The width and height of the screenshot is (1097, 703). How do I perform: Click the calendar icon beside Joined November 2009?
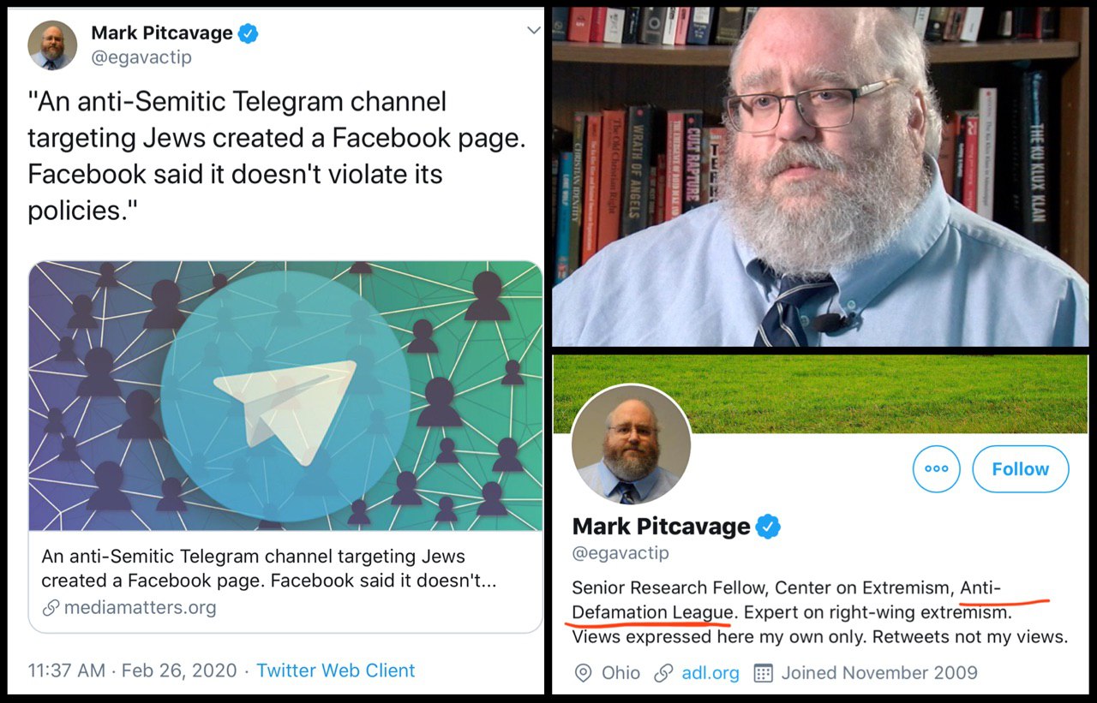click(763, 673)
